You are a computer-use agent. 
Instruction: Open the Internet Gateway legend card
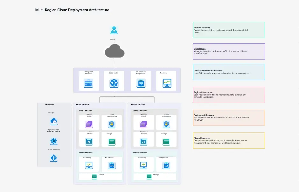pos(229,30)
